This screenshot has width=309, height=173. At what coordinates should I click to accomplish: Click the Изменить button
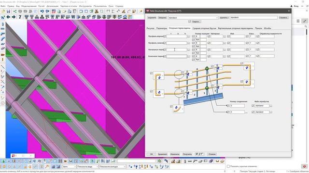(x=175, y=154)
